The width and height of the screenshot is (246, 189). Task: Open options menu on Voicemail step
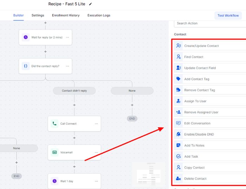tap(96, 153)
